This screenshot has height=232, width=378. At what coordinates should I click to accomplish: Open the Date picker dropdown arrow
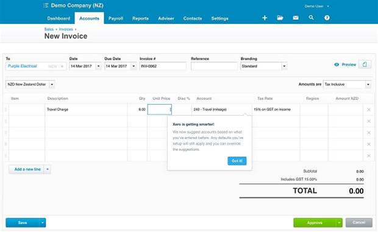(x=98, y=66)
